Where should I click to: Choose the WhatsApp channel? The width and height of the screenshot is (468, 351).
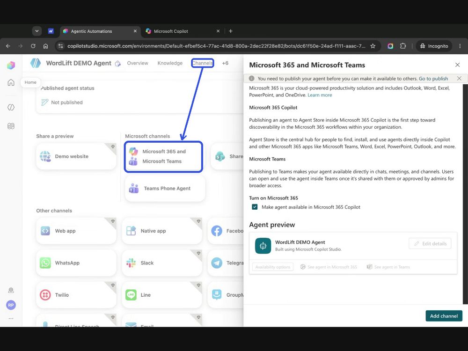[x=76, y=263]
